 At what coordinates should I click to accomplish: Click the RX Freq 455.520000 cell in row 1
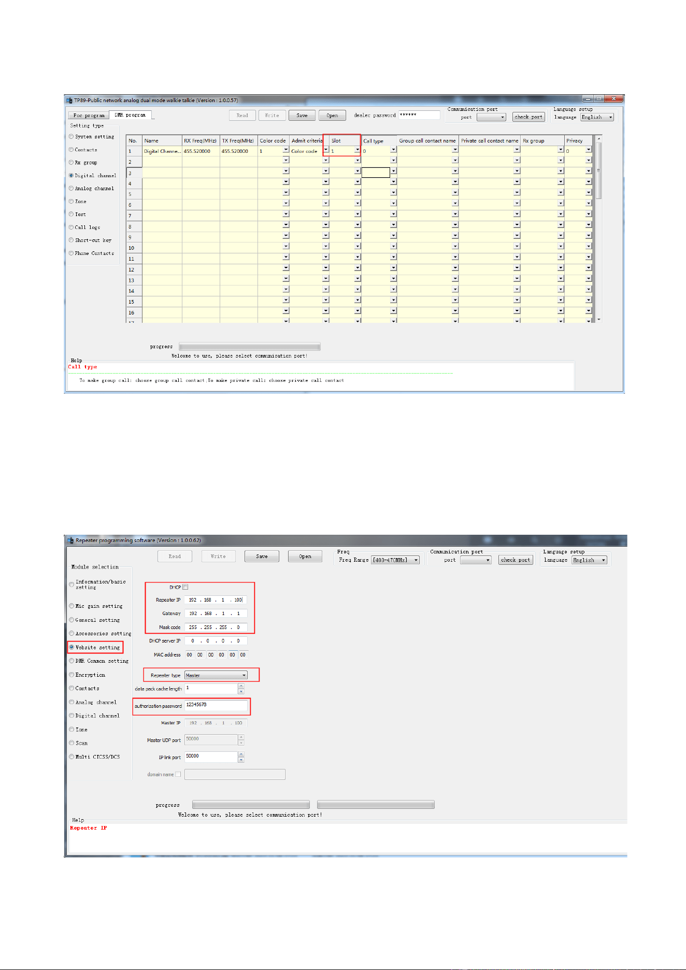coord(201,151)
